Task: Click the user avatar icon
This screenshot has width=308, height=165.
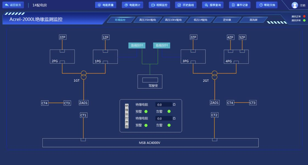Action: [x=295, y=5]
